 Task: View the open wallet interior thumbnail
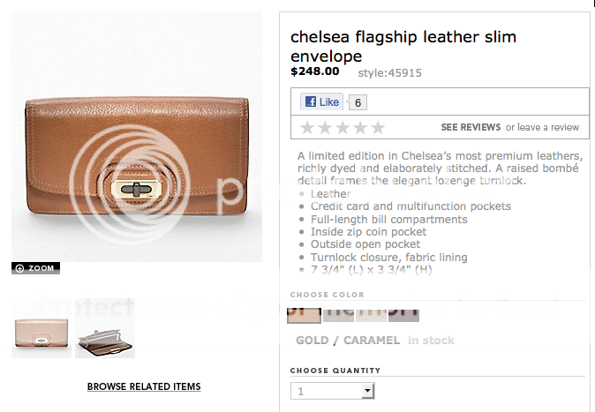point(105,328)
